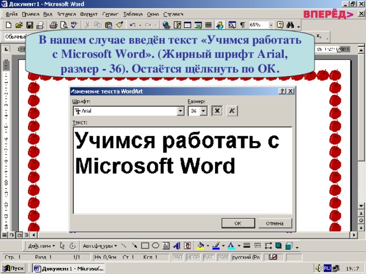Click the Font Color letter A swatch
This screenshot has width=366, height=274.
231,246
